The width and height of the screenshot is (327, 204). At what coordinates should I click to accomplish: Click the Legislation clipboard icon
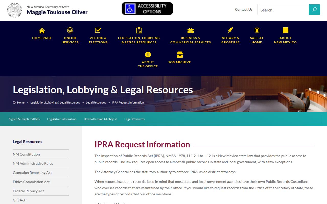tap(139, 30)
